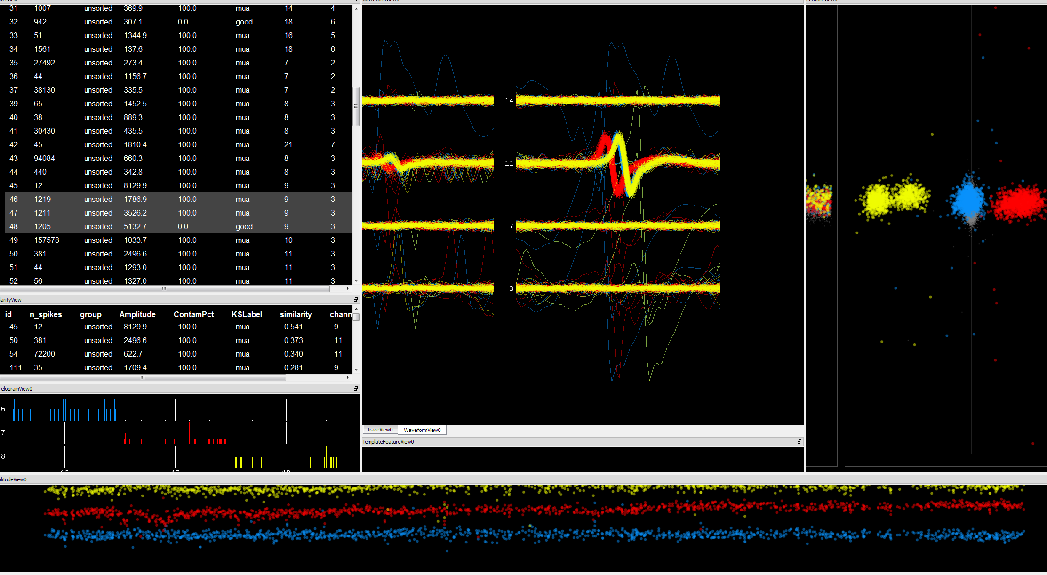The width and height of the screenshot is (1047, 575).
Task: Click the cluster view scrollbar up arrow
Action: pyautogui.click(x=356, y=9)
